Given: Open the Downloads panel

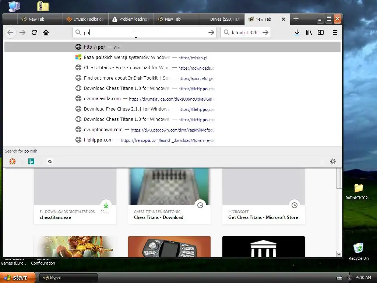Looking at the screenshot, I should pyautogui.click(x=297, y=32).
